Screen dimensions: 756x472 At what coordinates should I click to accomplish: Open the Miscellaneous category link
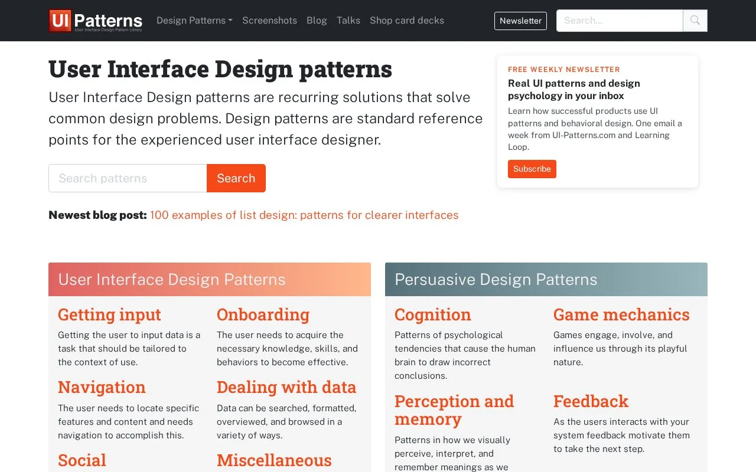pos(274,460)
